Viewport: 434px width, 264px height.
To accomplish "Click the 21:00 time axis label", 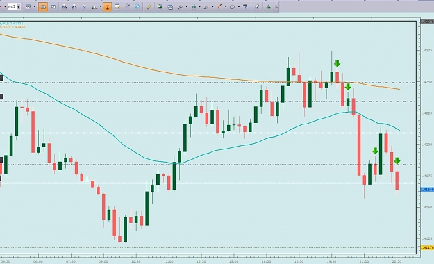I will click(x=364, y=261).
